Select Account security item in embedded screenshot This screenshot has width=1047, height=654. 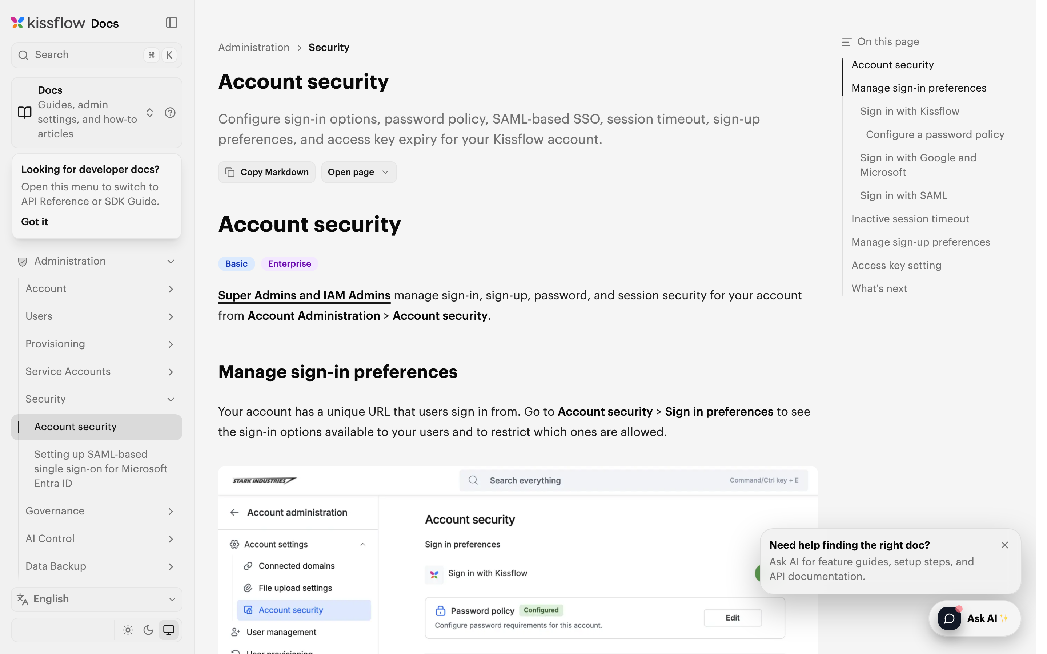304,610
